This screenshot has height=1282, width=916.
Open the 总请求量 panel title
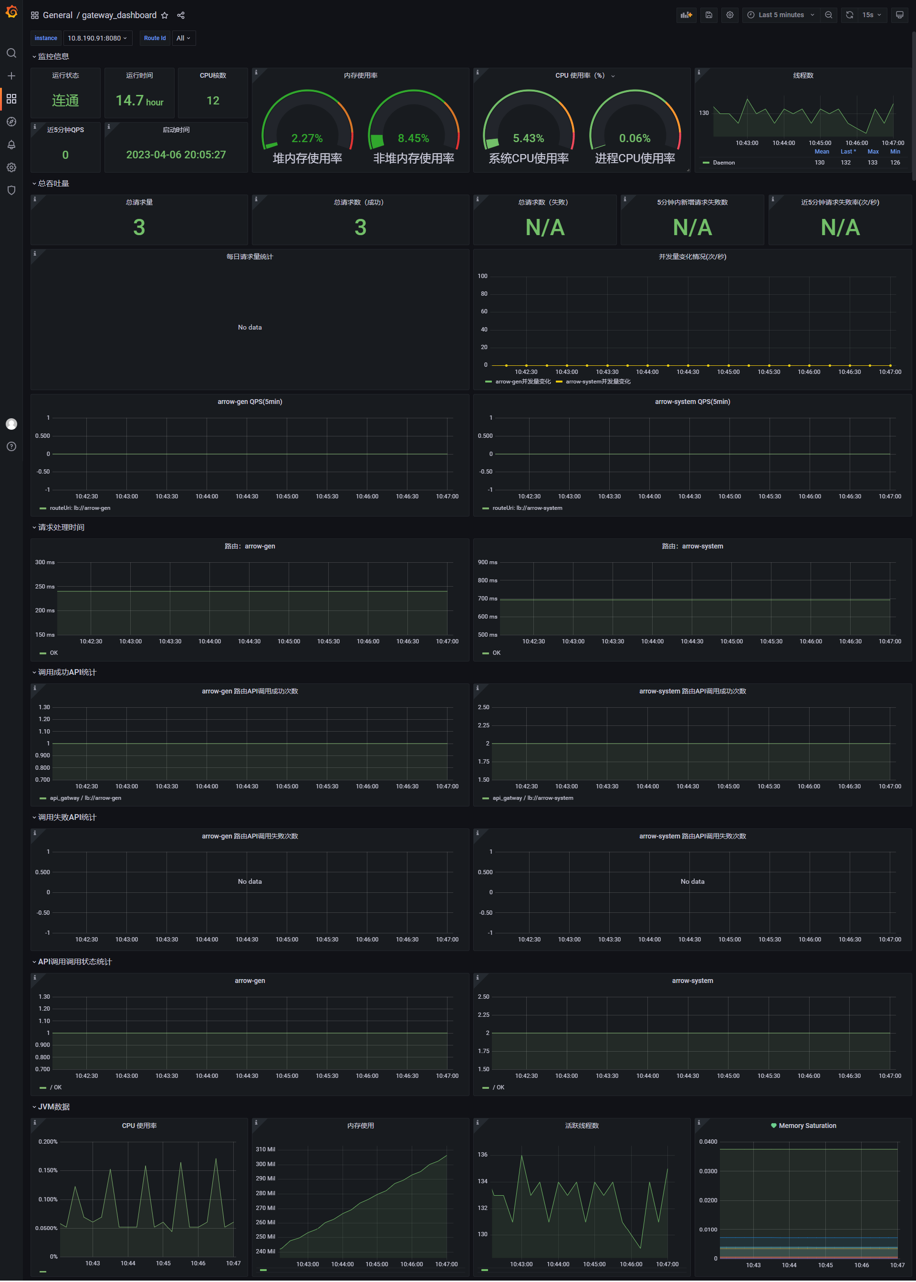139,202
